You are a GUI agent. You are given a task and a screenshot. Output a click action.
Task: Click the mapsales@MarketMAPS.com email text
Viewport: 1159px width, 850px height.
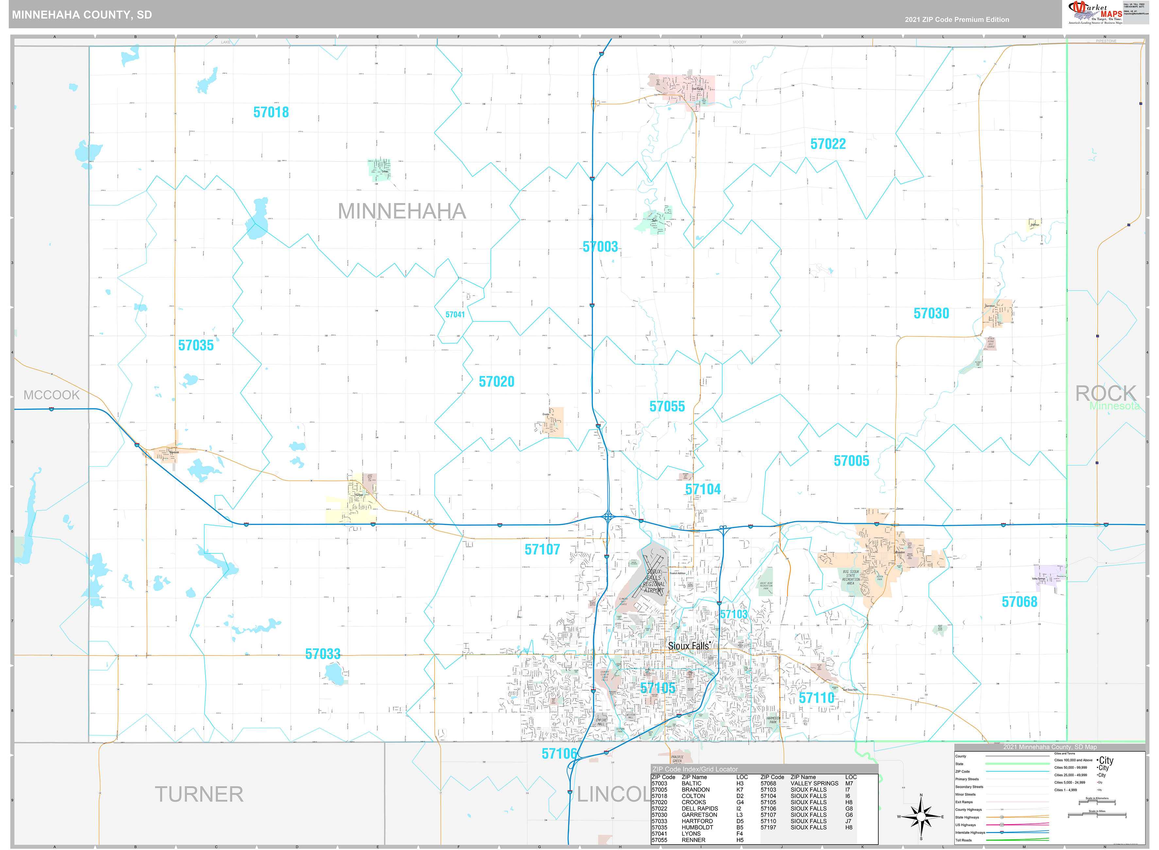point(1136,14)
